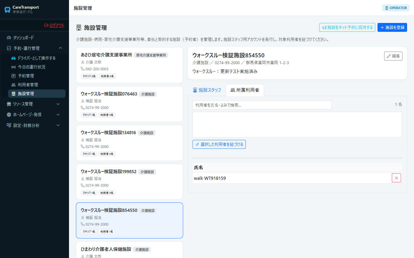Viewport: 414px width, 258px height.
Task: Click the 利用者を氏名・よみで検索 search field
Action: click(262, 105)
